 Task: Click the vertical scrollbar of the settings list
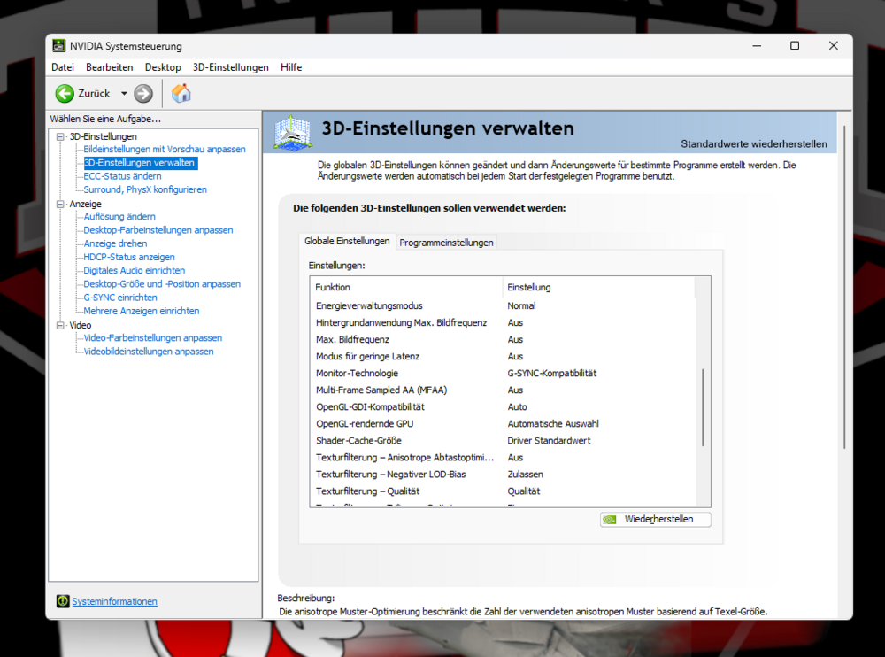click(x=702, y=381)
